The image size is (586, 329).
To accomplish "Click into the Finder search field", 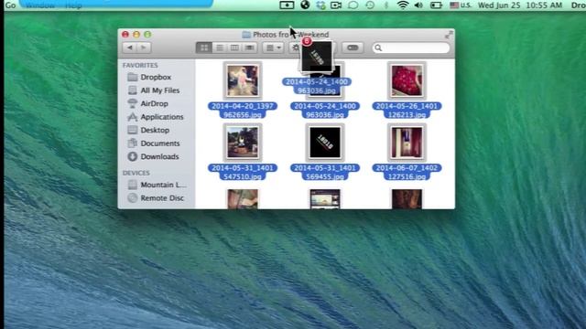I will [411, 48].
